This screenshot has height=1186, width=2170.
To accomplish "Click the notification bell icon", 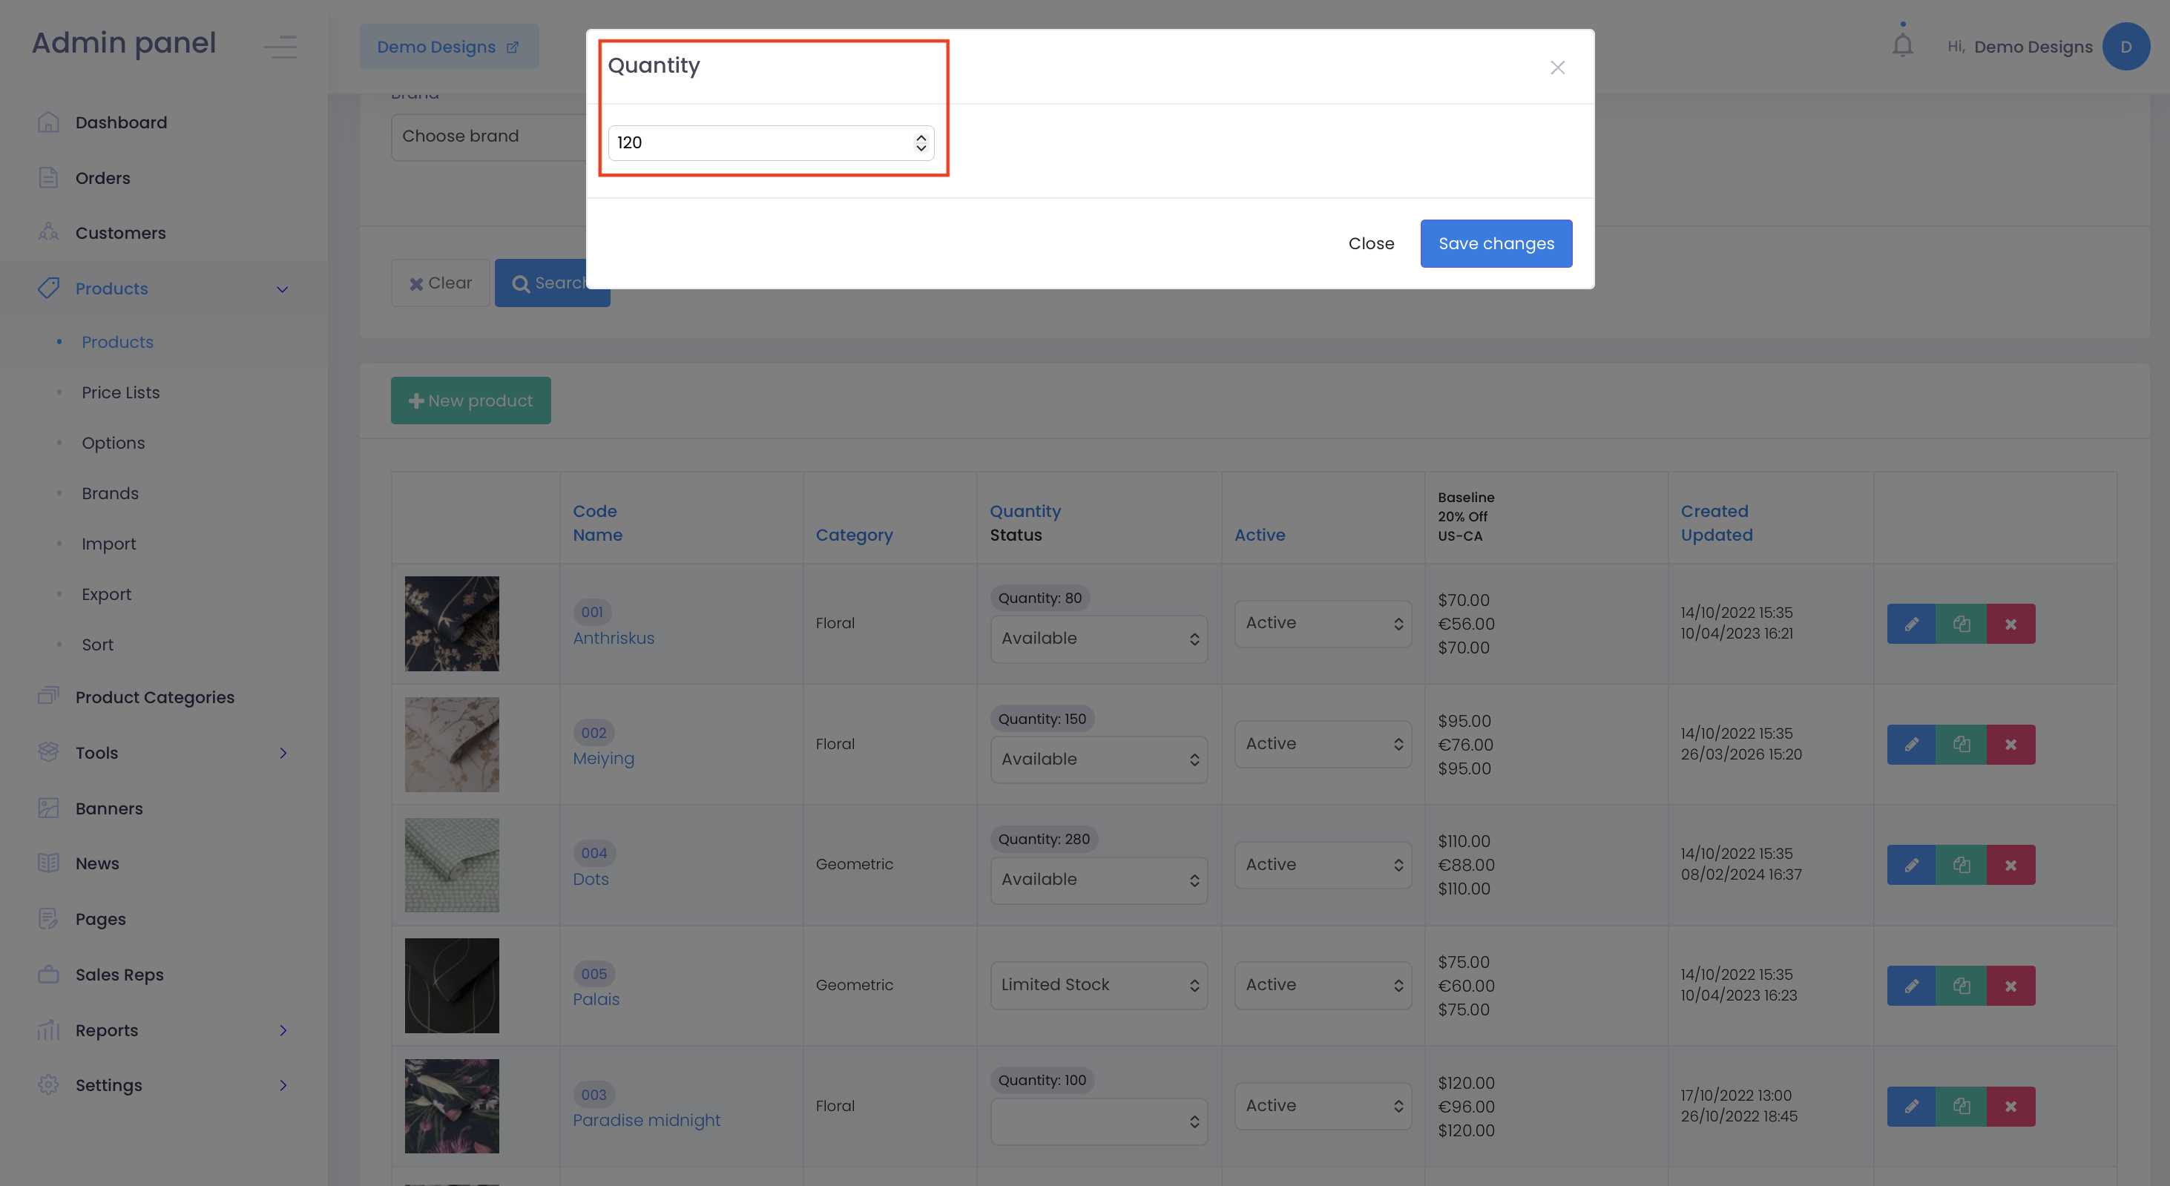I will pyautogui.click(x=1902, y=45).
